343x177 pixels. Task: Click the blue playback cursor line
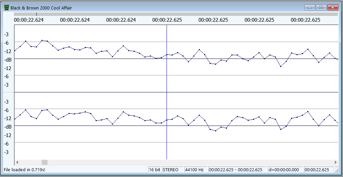pyautogui.click(x=167, y=92)
